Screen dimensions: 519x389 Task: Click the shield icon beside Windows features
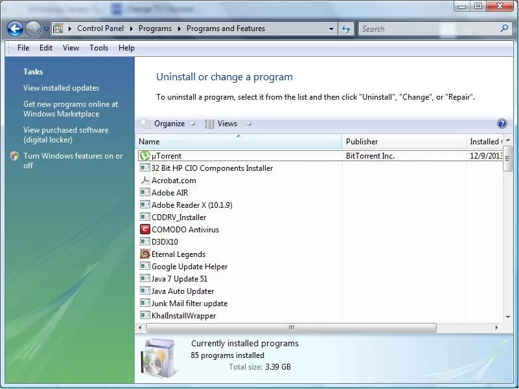(x=14, y=156)
